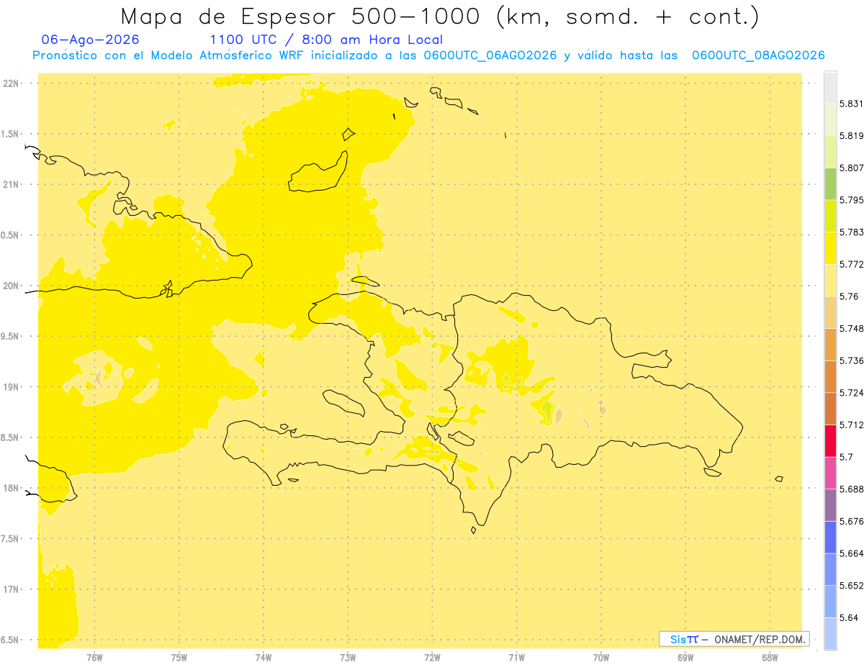This screenshot has width=864, height=667.
Task: Click the longitude label '72W'
Action: (x=432, y=658)
